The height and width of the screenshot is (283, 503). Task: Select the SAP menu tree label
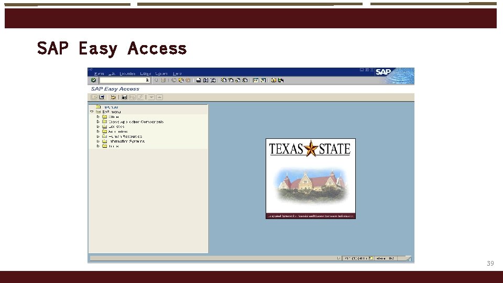[x=111, y=112]
